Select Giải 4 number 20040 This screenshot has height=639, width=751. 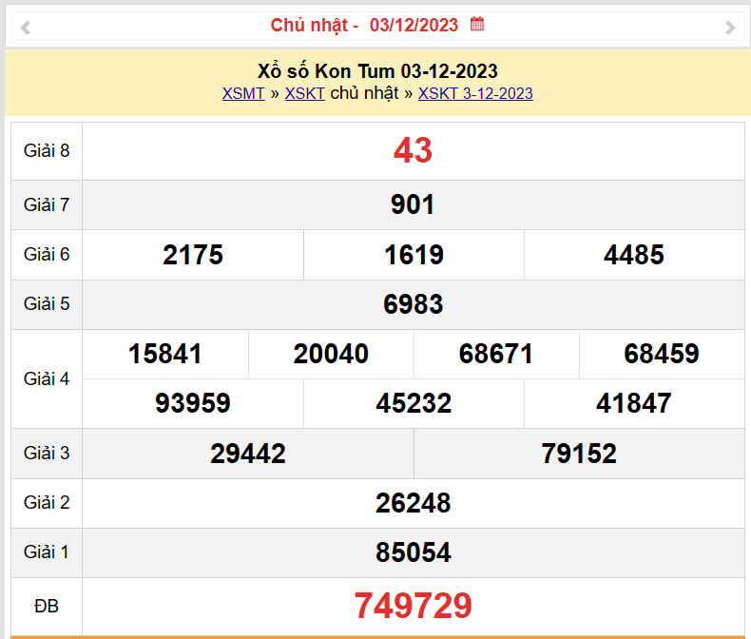[331, 354]
